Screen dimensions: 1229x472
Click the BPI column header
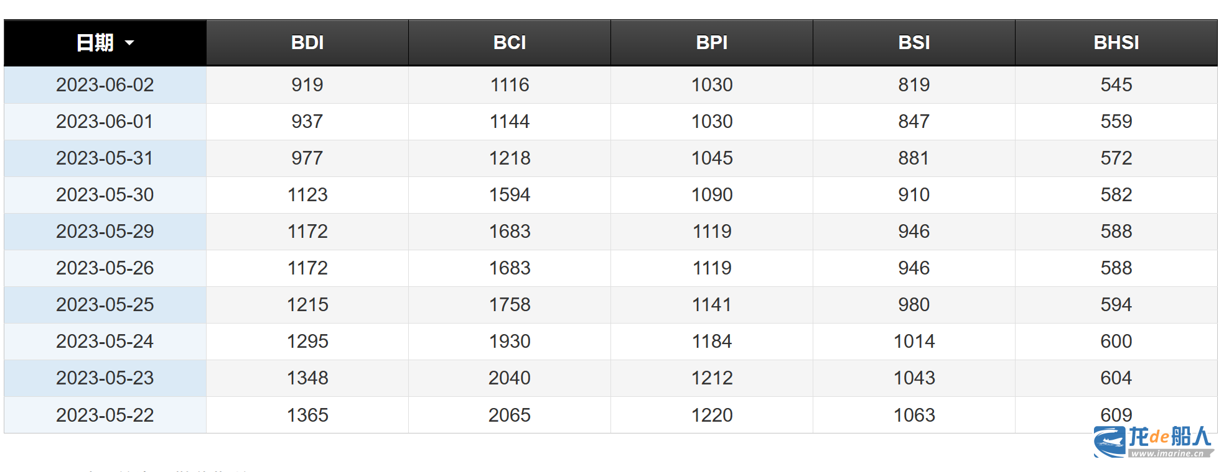[x=712, y=43]
